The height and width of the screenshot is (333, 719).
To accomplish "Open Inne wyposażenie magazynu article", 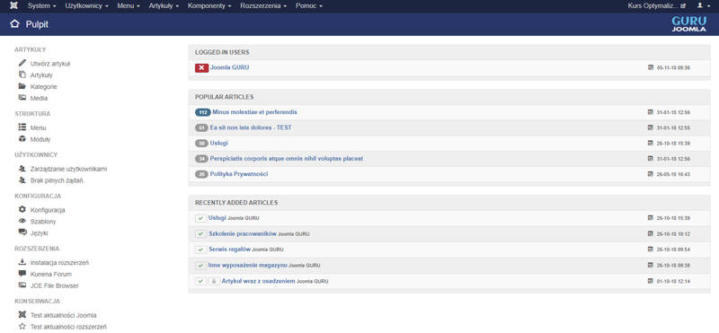I will [248, 265].
